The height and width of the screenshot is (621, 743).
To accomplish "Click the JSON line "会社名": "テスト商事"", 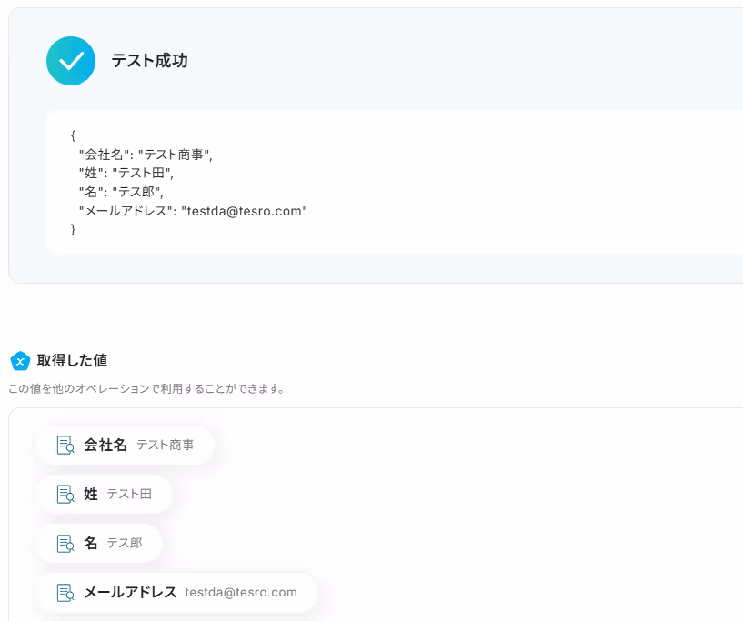I will 146,155.
